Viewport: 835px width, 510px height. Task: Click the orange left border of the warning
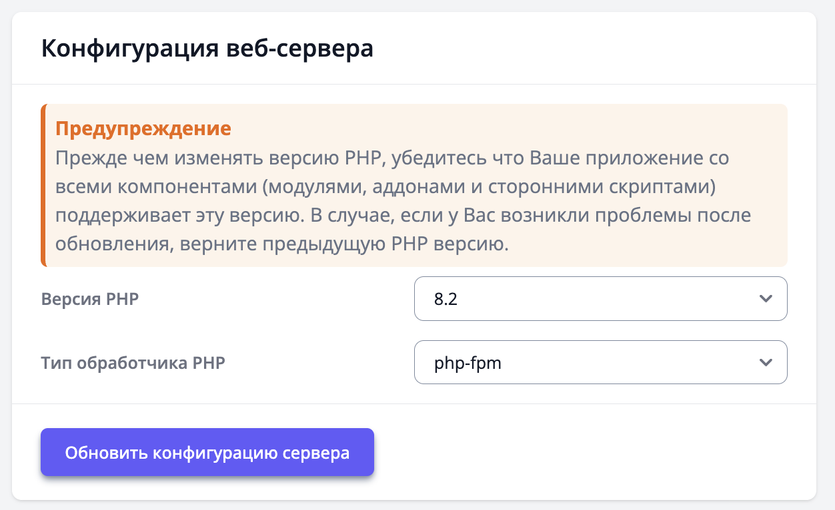pyautogui.click(x=43, y=185)
